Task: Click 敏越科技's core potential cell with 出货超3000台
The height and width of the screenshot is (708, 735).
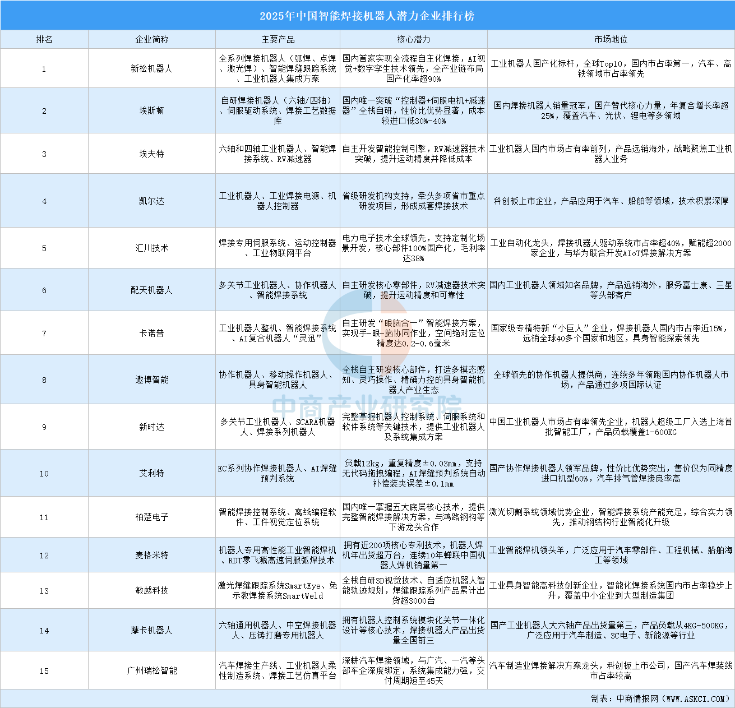Action: (x=414, y=590)
